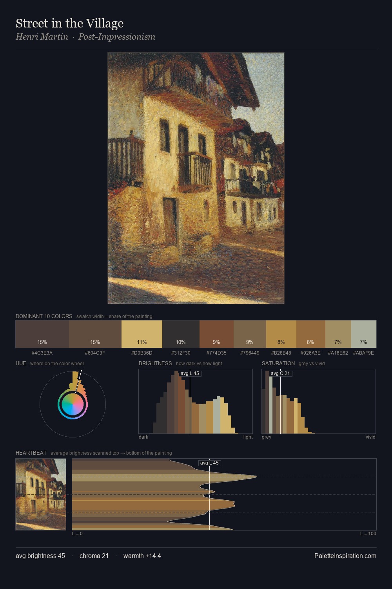Screen dimensions: 392x589
Task: Click the 'grey' axis label
Action: 267,437
